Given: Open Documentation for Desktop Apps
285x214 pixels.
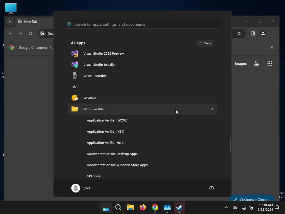Looking at the screenshot, I should [112, 154].
